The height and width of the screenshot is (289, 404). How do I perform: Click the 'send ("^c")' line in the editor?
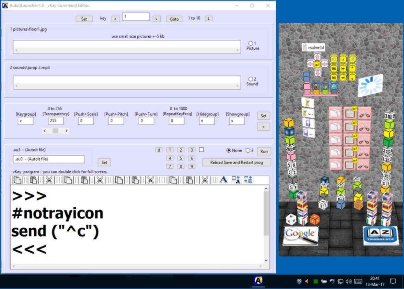[55, 231]
